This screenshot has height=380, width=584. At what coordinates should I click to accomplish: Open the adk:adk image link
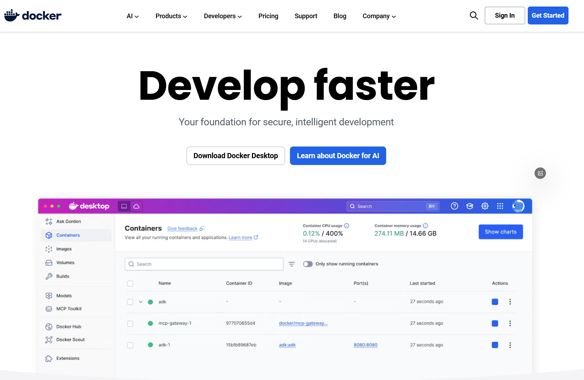pos(287,345)
